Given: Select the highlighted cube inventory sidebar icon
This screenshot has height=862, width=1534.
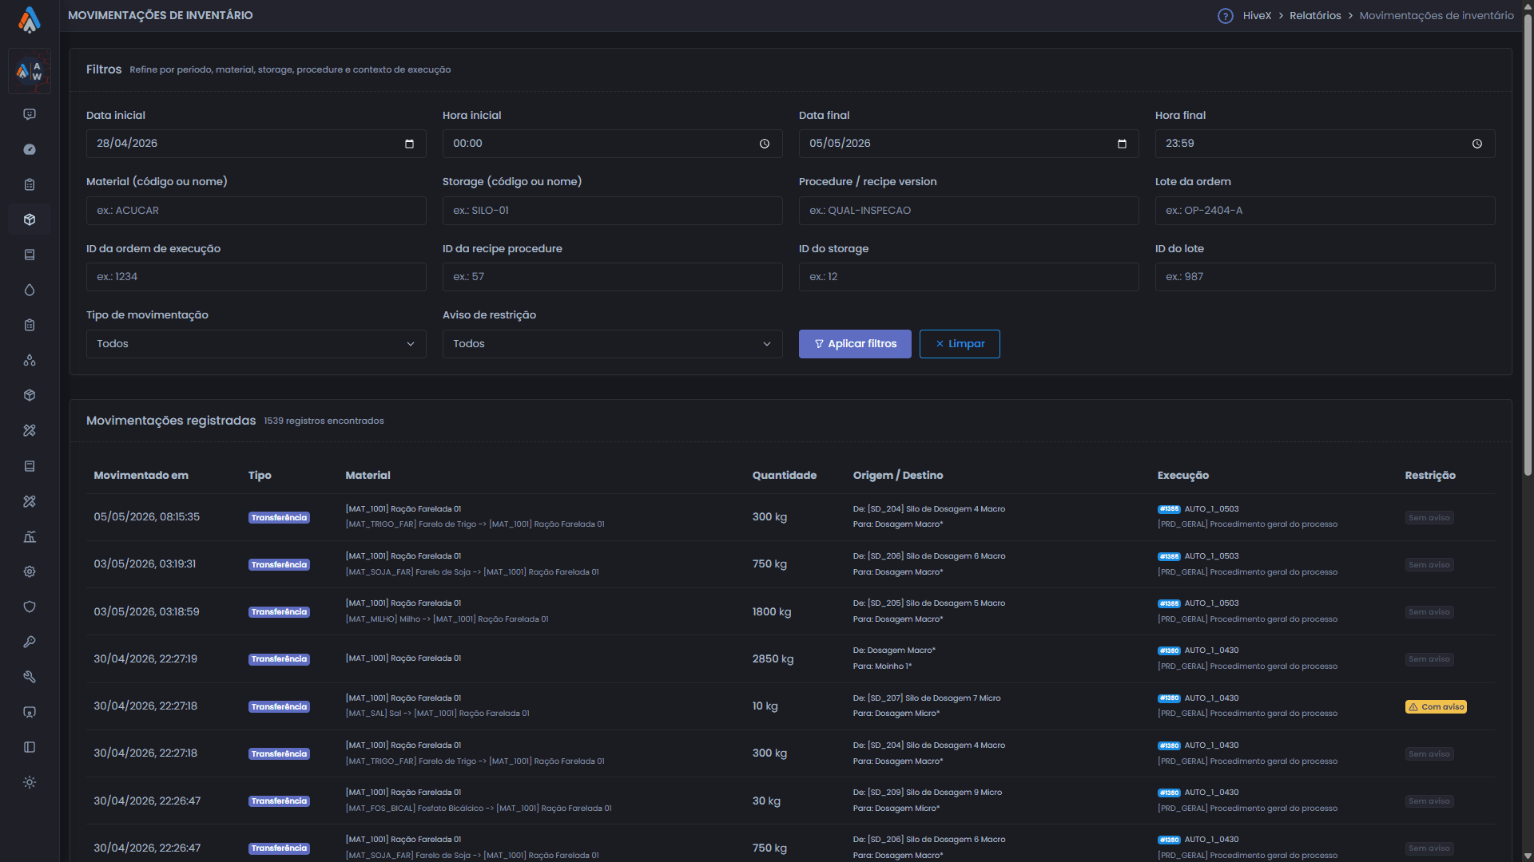Looking at the screenshot, I should click(30, 219).
